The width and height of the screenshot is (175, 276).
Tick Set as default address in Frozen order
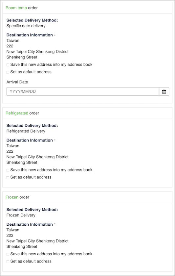(x=8, y=262)
